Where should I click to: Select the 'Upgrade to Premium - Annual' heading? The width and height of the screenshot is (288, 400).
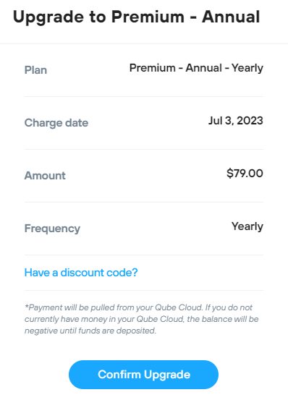[136, 17]
